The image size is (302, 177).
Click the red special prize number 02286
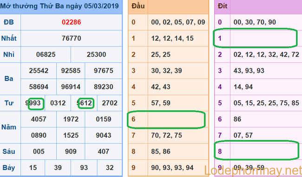point(72,22)
